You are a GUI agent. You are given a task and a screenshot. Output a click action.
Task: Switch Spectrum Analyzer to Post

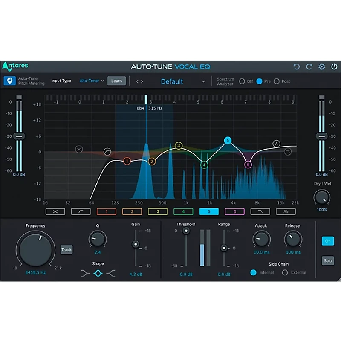click(x=277, y=81)
